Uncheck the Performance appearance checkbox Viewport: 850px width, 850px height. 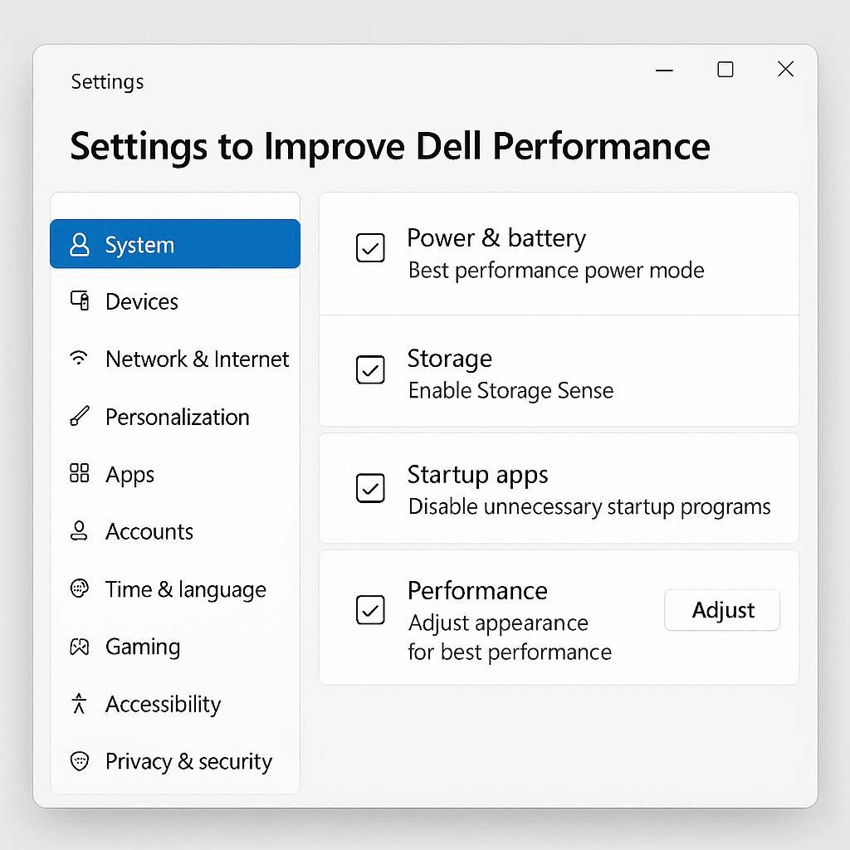[370, 610]
